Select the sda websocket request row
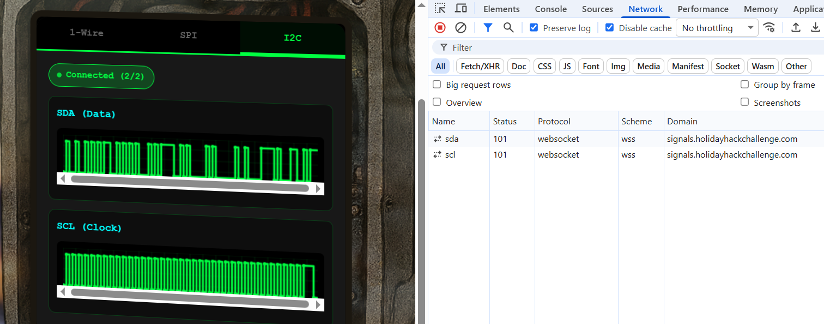824x324 pixels. click(x=452, y=139)
